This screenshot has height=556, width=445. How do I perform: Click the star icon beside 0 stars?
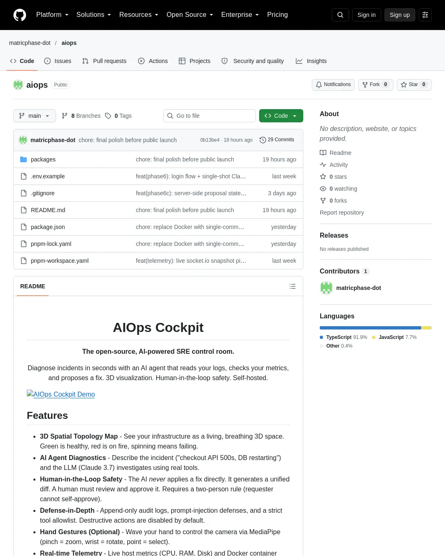click(x=323, y=177)
